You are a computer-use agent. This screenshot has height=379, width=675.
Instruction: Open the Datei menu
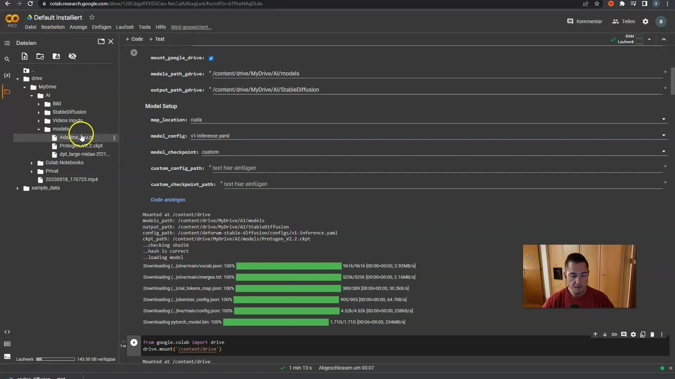pos(30,26)
